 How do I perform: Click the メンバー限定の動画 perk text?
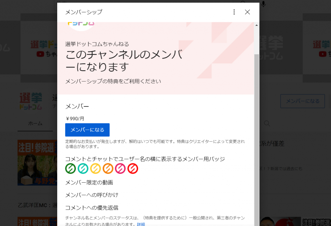tap(89, 183)
